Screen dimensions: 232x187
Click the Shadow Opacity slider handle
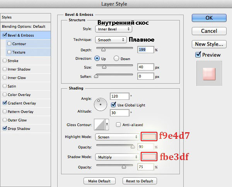click(x=124, y=167)
